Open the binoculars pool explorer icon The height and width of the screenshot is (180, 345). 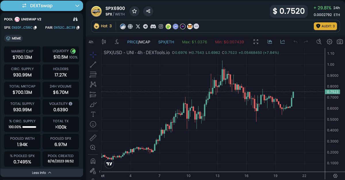[76, 19]
